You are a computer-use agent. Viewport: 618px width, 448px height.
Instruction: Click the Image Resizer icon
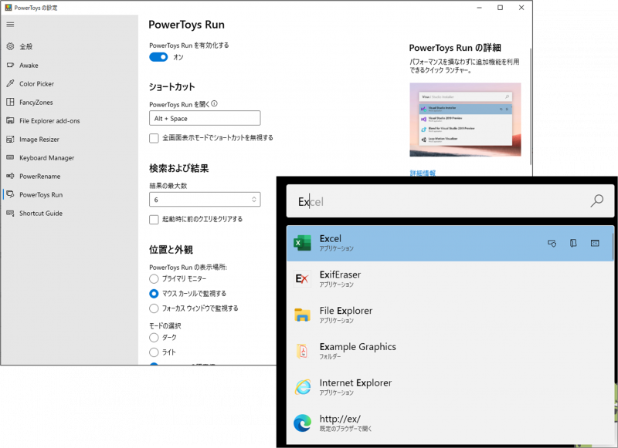(x=10, y=139)
